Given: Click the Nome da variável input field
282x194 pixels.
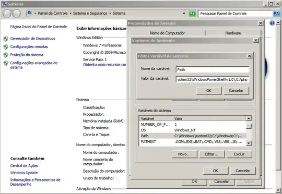Looking at the screenshot, I should (213, 69).
